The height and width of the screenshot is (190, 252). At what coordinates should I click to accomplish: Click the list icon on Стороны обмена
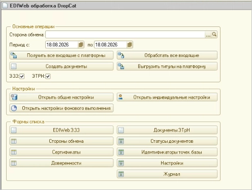14,141
